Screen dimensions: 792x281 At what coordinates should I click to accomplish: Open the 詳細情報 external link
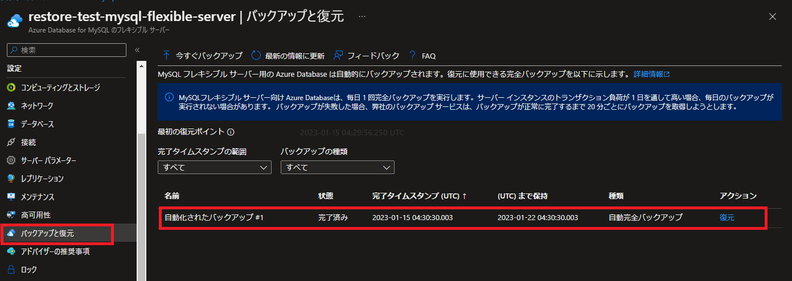tap(652, 74)
